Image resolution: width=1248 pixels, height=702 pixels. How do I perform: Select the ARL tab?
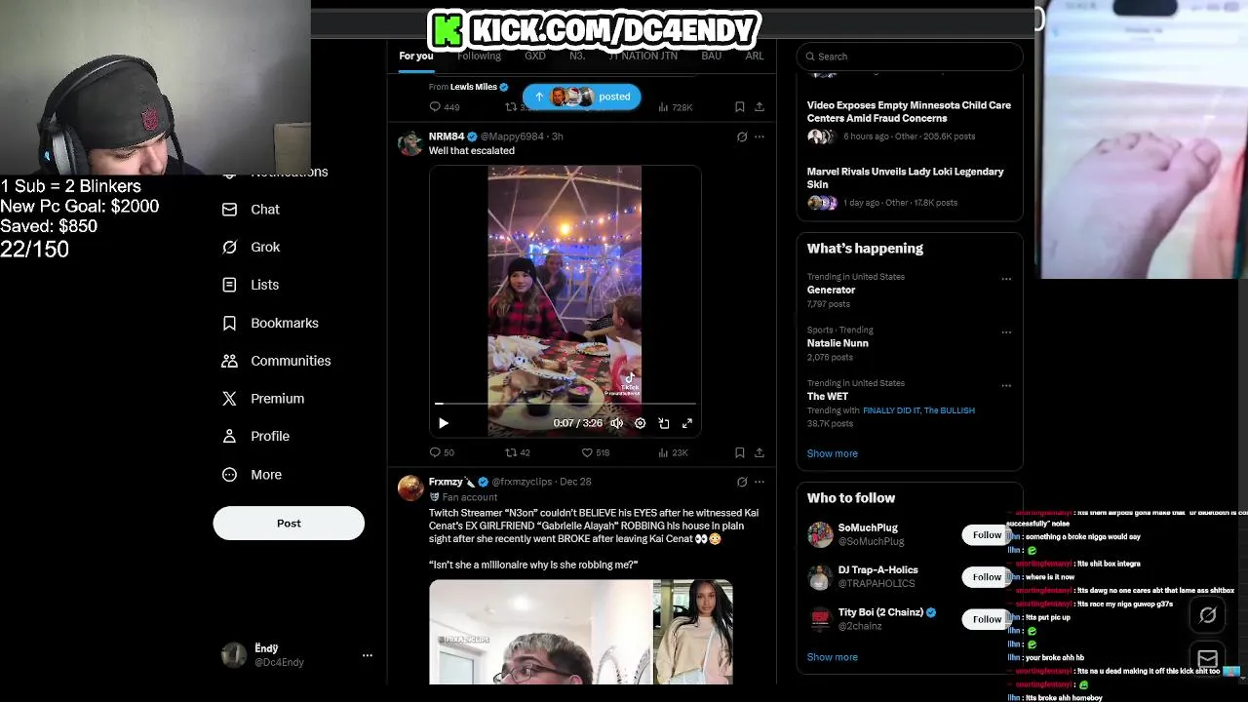(755, 56)
